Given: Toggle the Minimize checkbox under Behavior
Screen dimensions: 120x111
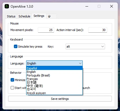Looking at the screenshot, I should point(12,80).
